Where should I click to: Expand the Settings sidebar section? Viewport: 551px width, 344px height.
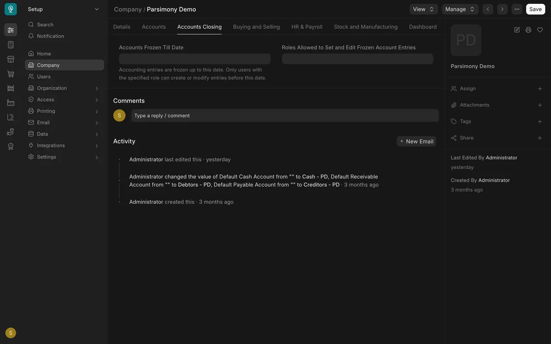[65, 157]
